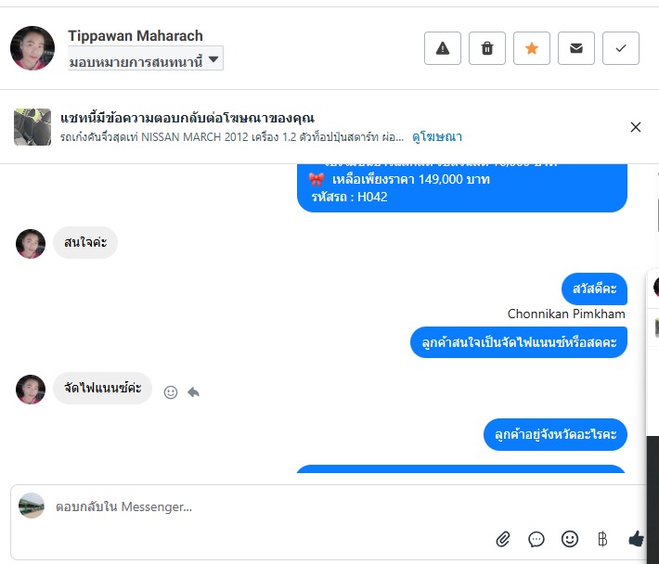
Task: Open saved replies speech bubble icon
Action: click(536, 539)
